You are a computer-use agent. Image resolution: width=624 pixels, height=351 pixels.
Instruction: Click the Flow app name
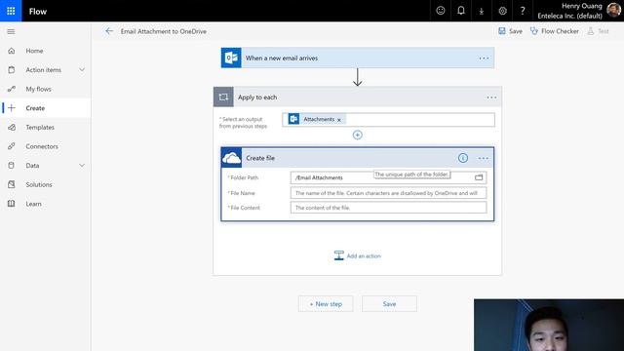pyautogui.click(x=38, y=11)
